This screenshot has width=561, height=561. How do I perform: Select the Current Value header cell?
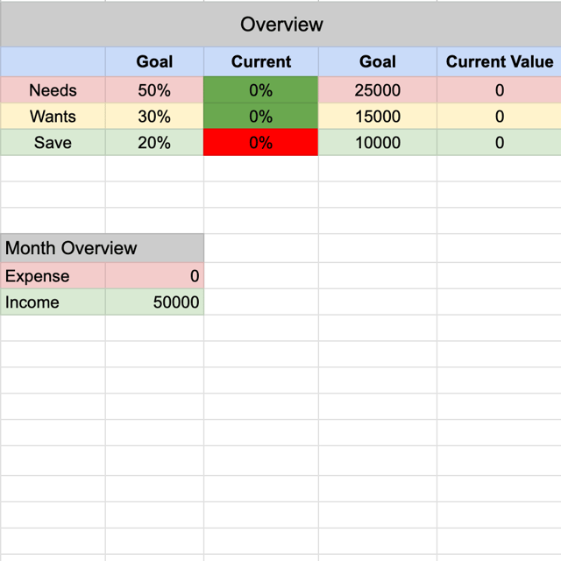499,61
